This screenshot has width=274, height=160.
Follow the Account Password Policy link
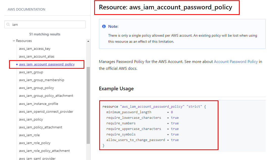(236, 62)
